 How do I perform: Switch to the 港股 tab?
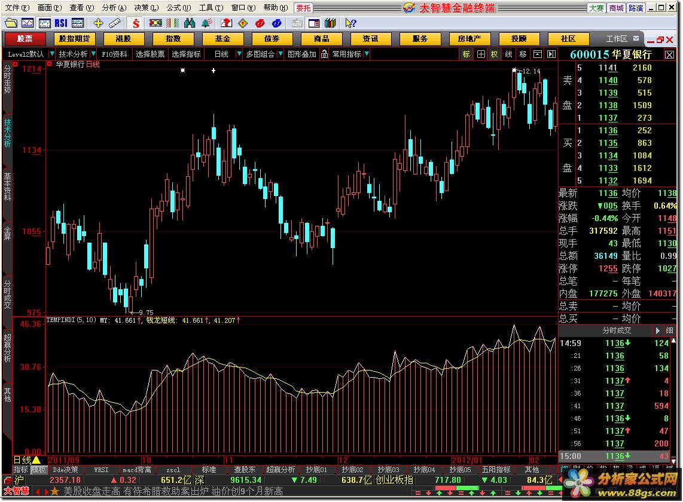click(x=124, y=39)
